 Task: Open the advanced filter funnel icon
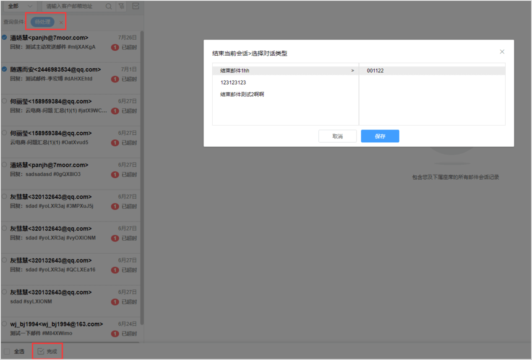click(x=121, y=6)
